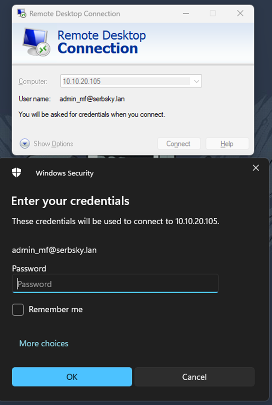Open Help for Remote Desktop Connection

pyautogui.click(x=227, y=144)
